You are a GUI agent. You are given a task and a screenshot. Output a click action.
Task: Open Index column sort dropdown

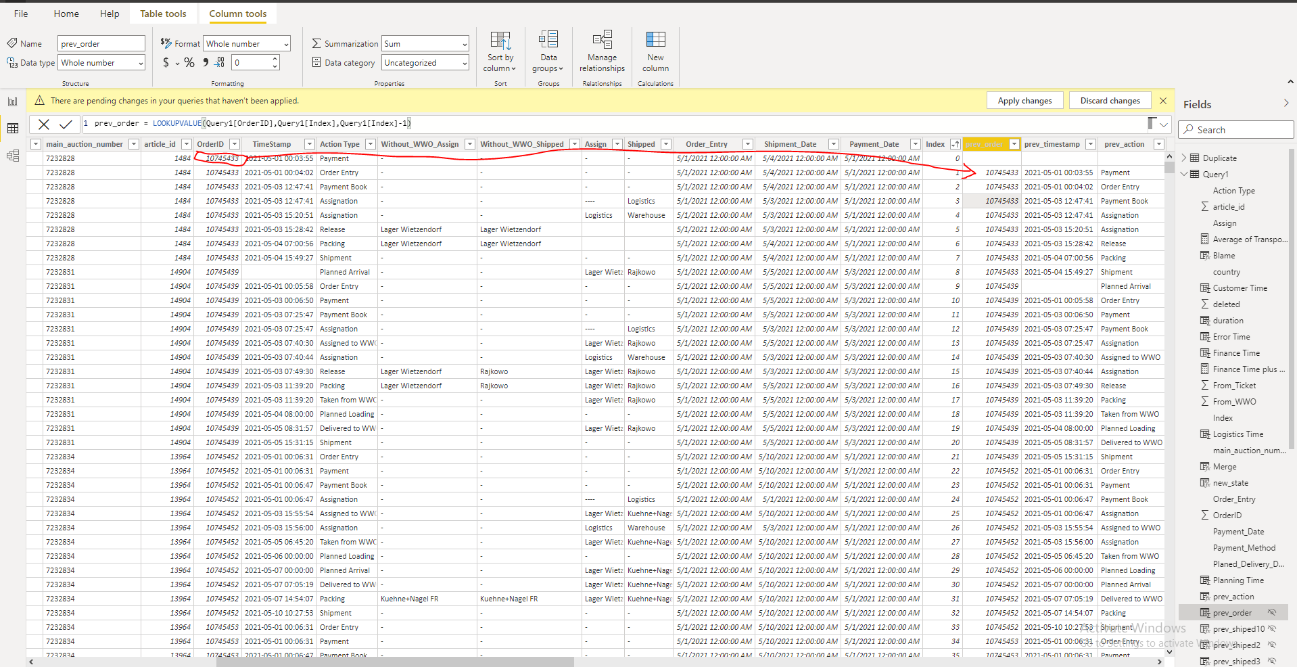(x=954, y=144)
